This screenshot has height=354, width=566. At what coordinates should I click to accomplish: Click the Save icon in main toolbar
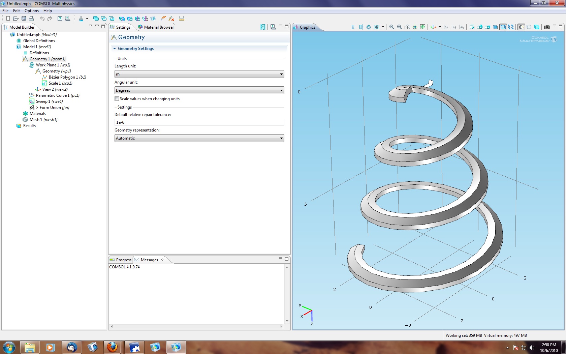pyautogui.click(x=24, y=19)
